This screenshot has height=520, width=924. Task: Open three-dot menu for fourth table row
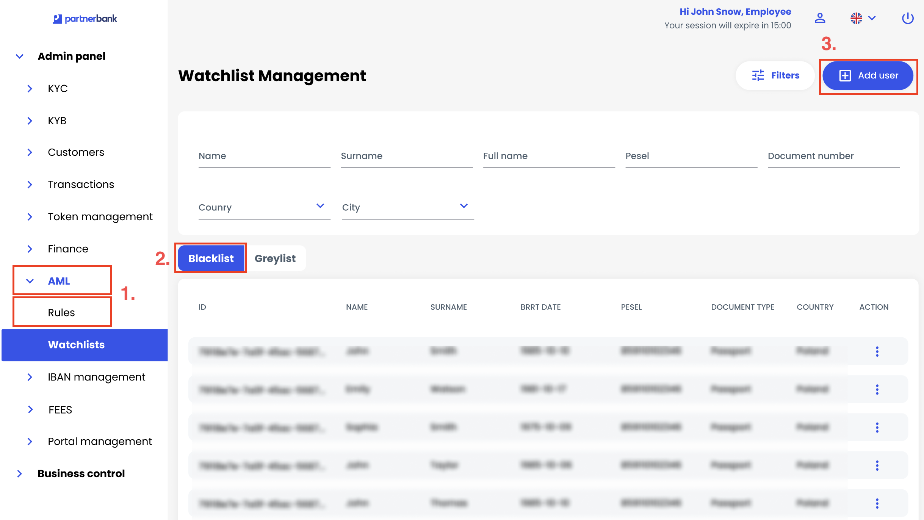point(877,465)
